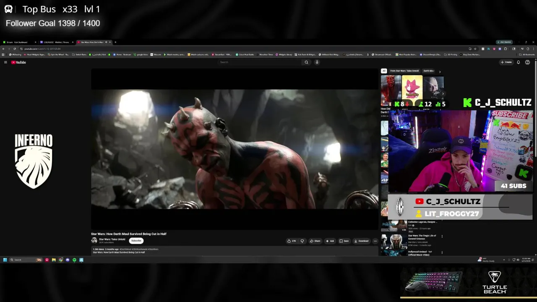Start voice search with the microphone icon
The width and height of the screenshot is (537, 302).
click(317, 62)
